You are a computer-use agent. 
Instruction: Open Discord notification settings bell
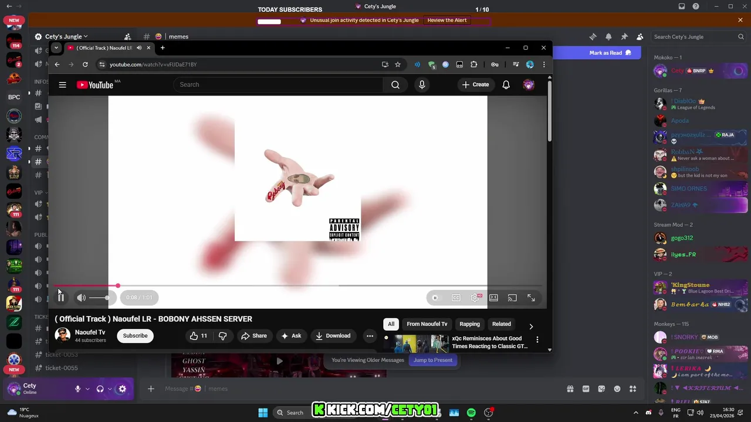608,36
